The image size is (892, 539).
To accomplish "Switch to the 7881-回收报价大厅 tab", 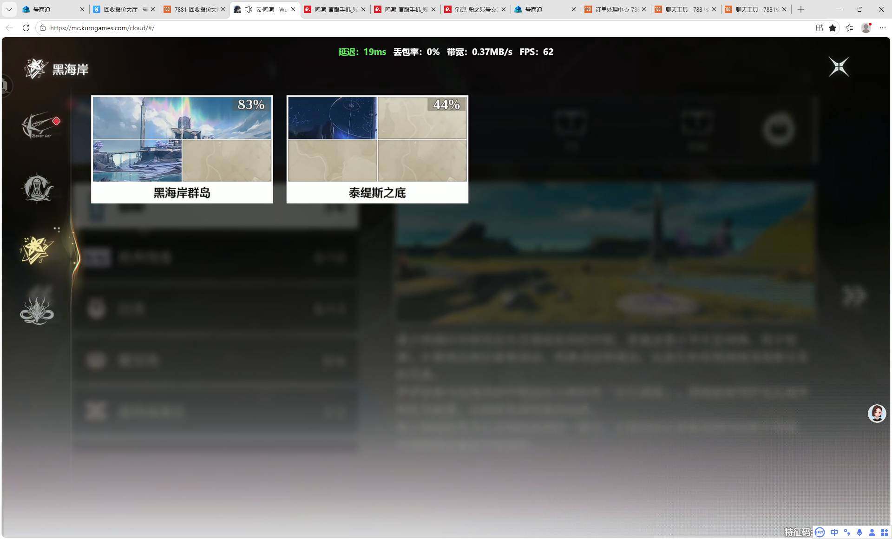I will 194,9.
